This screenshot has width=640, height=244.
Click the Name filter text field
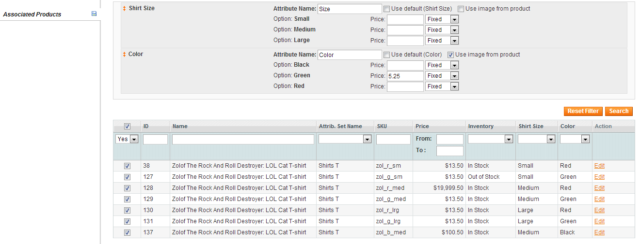point(243,139)
